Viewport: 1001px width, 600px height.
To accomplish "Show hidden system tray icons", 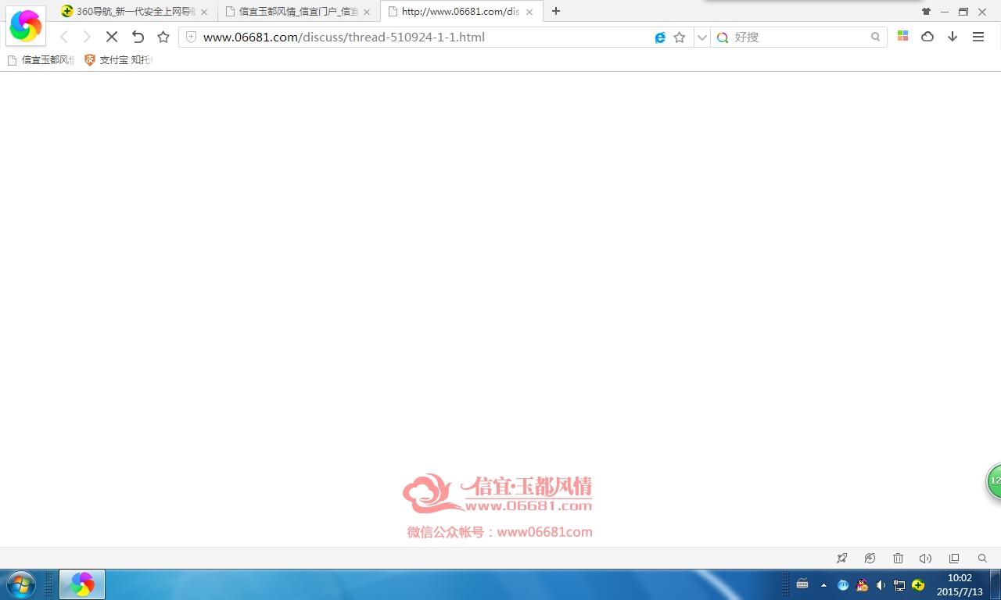I will pos(823,585).
